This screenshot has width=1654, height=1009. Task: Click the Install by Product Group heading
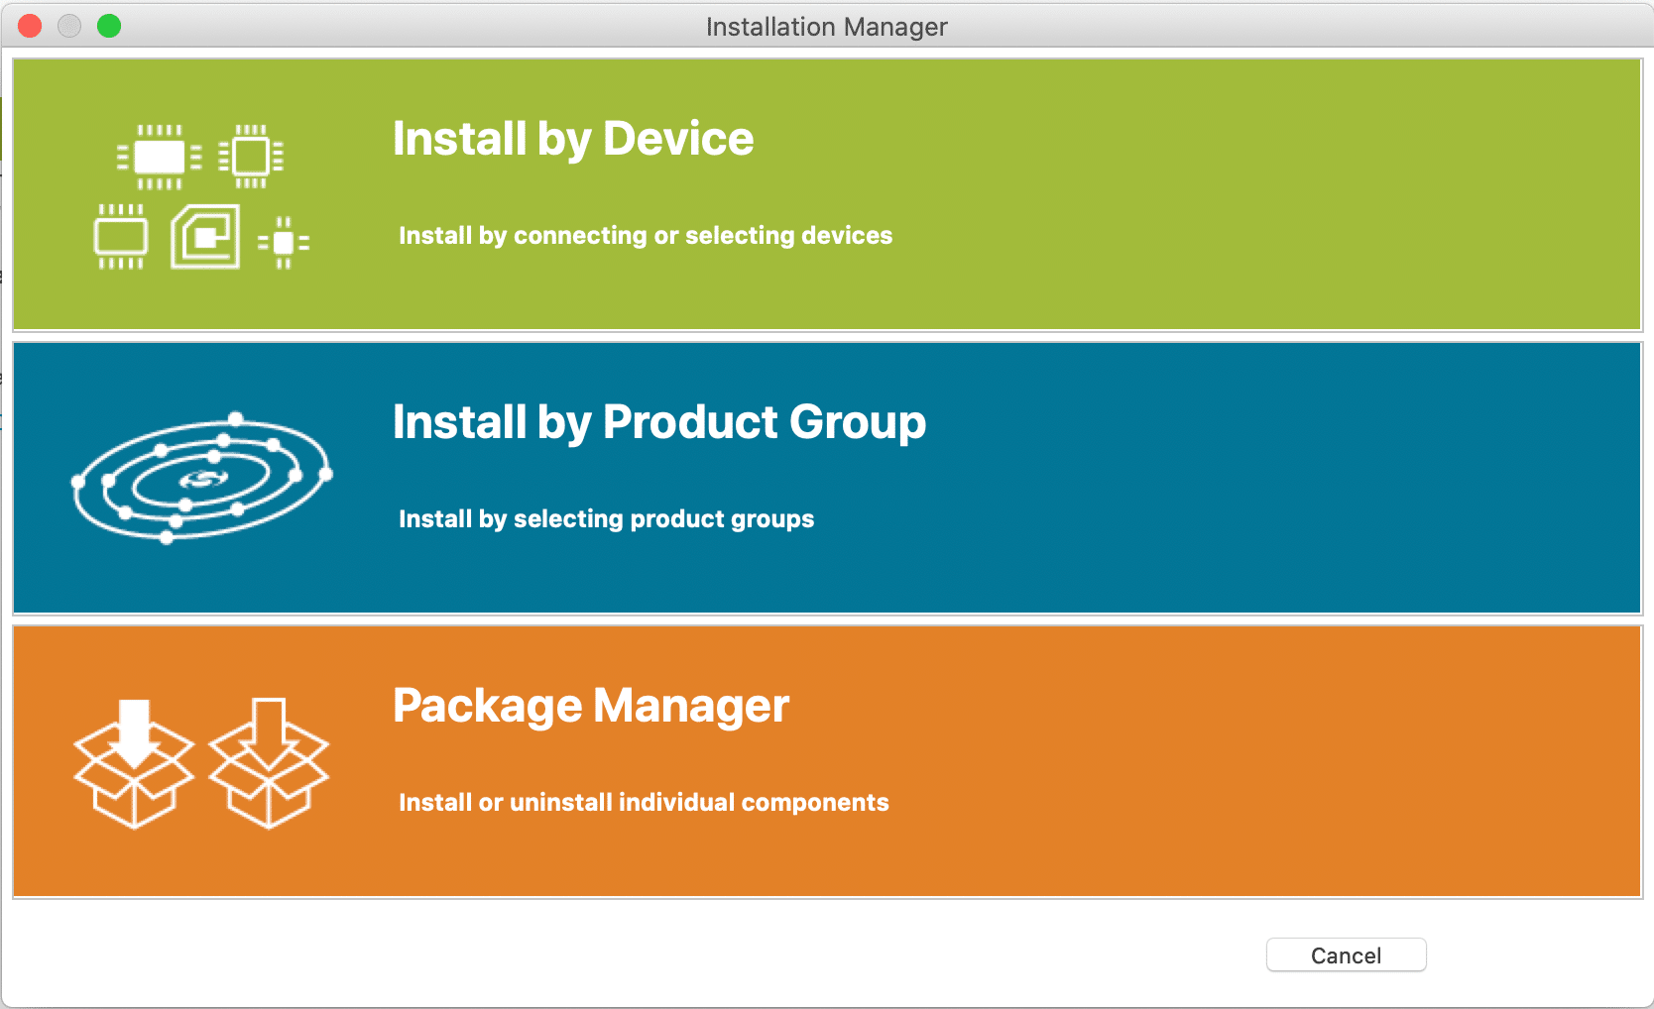659,422
